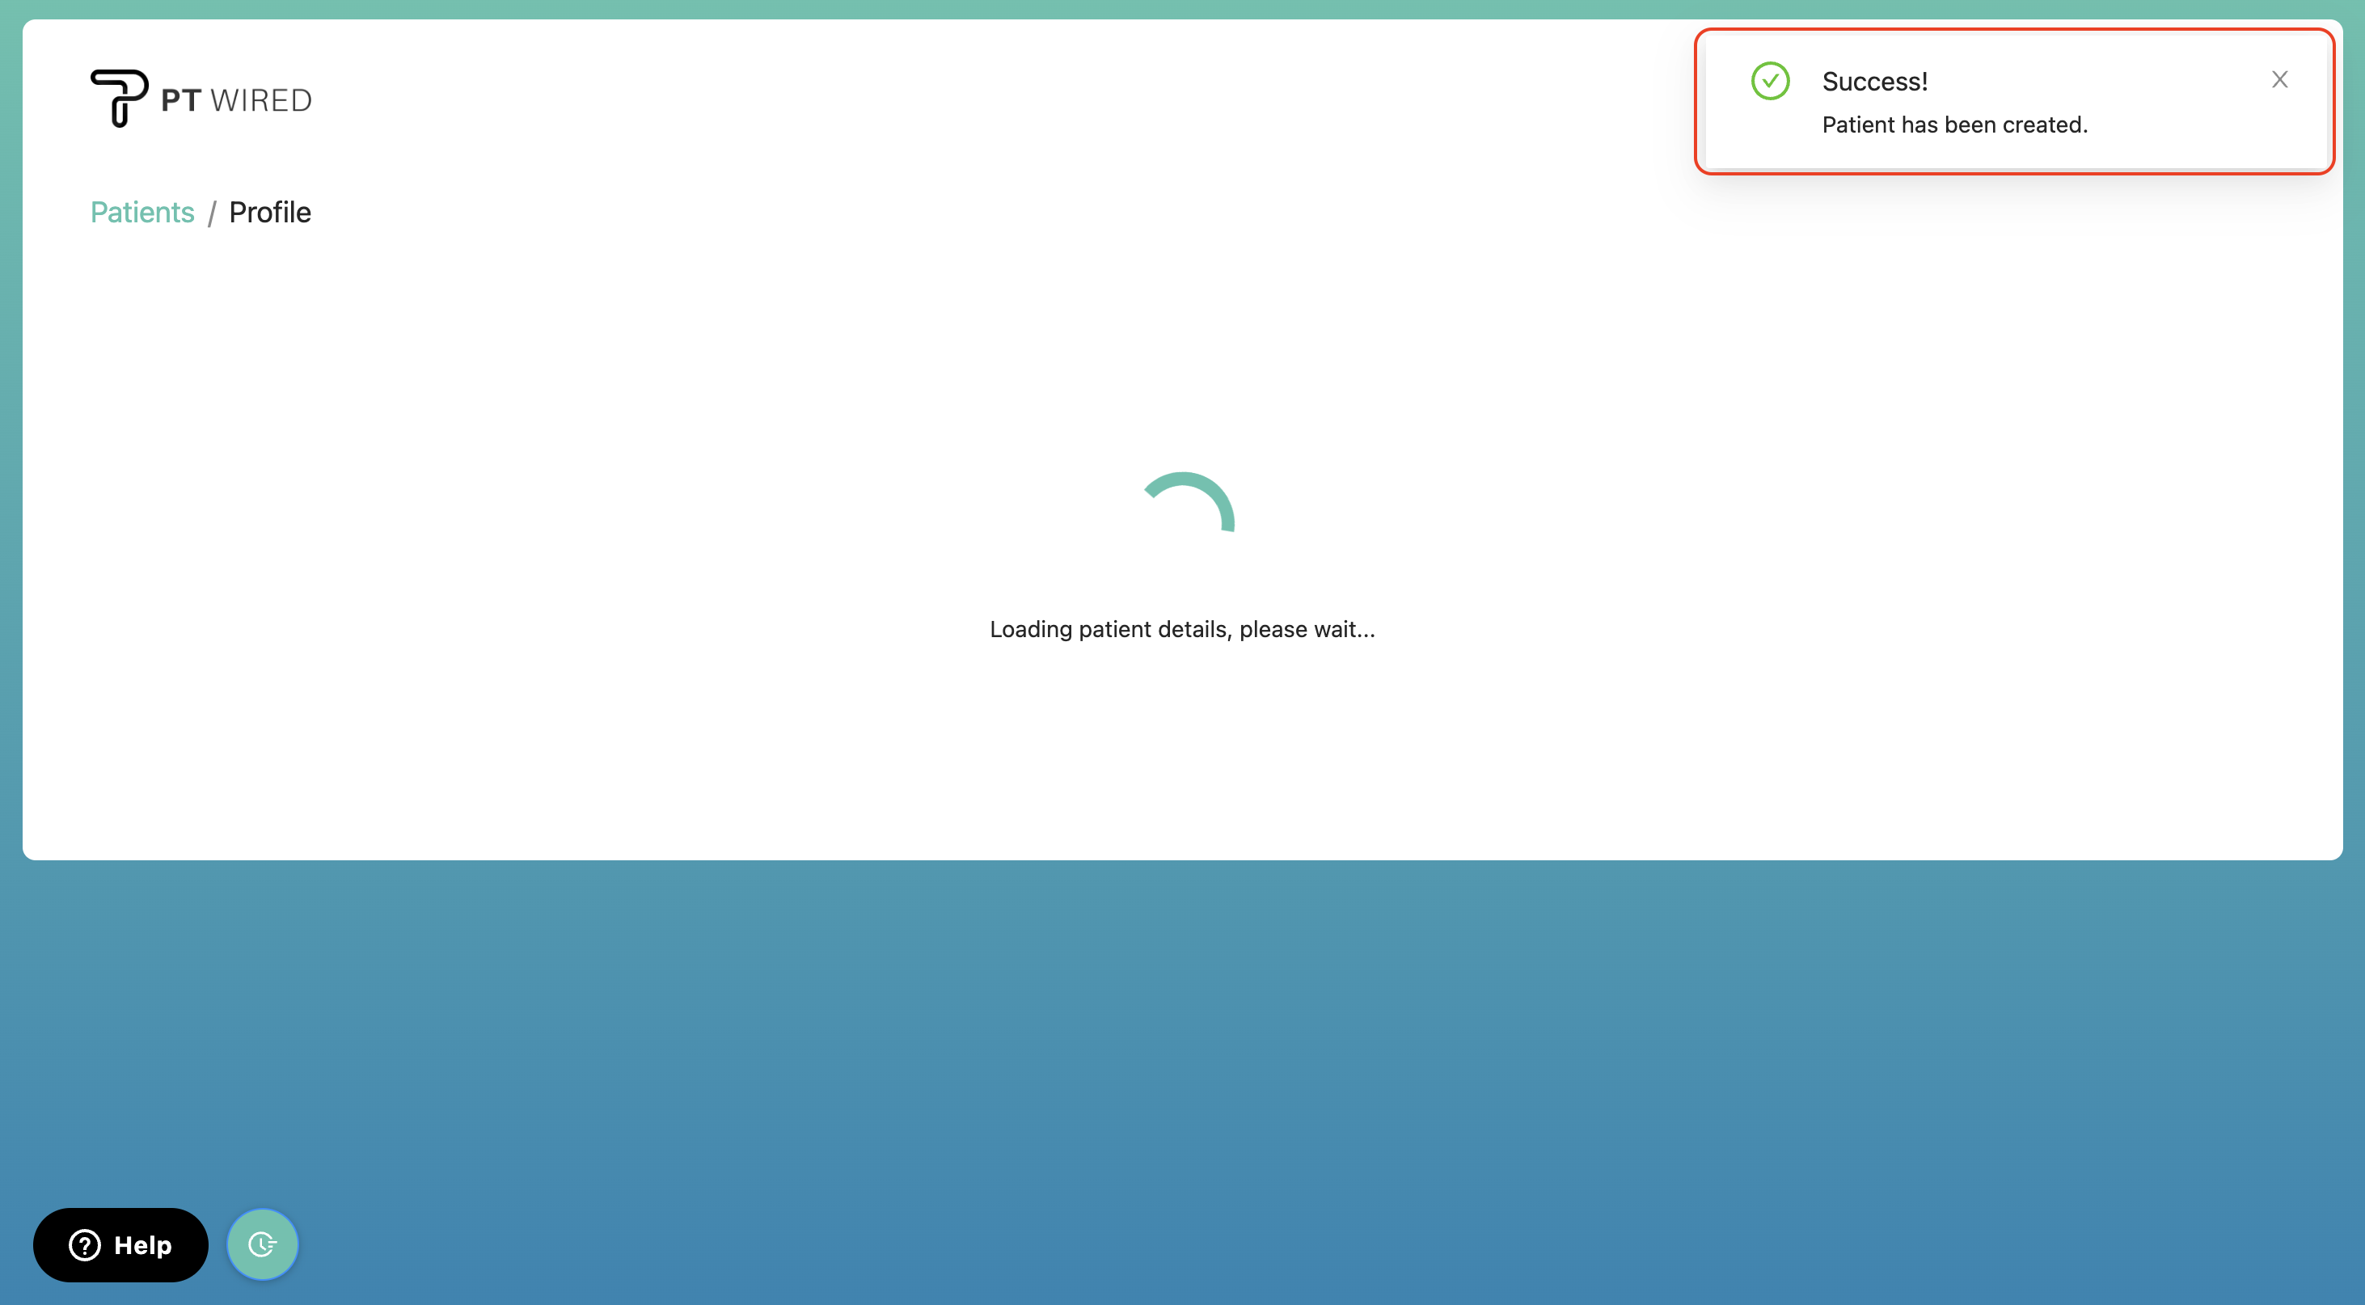Click the Success! toast message
This screenshot has height=1305, width=2365.
tap(1874, 81)
